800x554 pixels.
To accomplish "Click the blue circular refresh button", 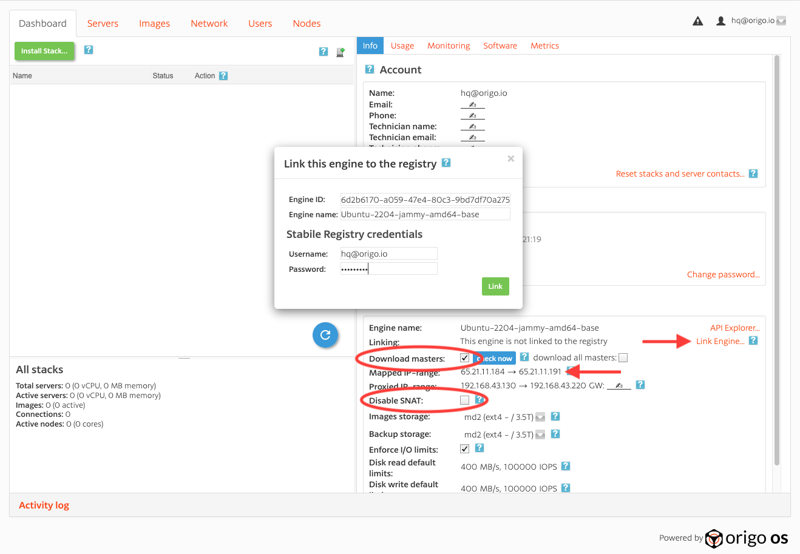I will [x=325, y=335].
